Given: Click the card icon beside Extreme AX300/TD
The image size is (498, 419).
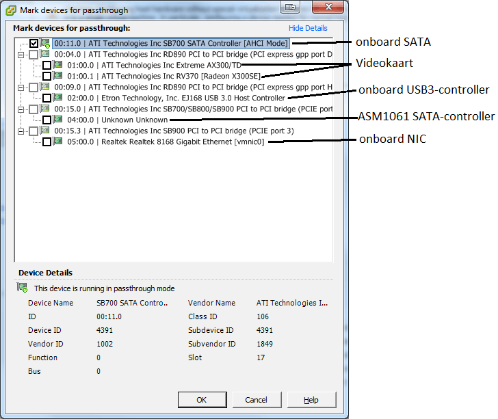Looking at the screenshot, I should pyautogui.click(x=57, y=64).
